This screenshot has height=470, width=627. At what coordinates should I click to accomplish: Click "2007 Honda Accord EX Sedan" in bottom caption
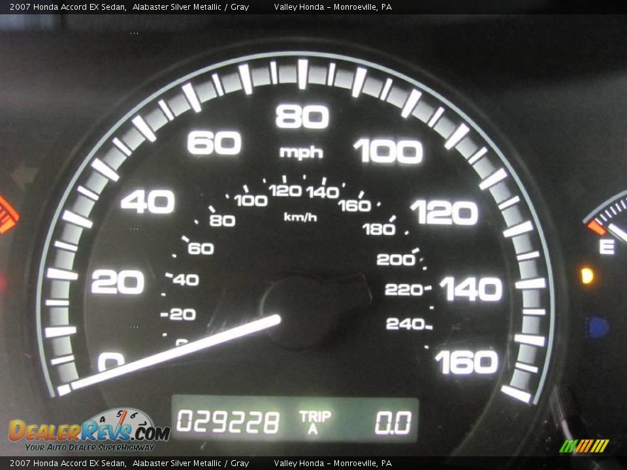coord(68,463)
